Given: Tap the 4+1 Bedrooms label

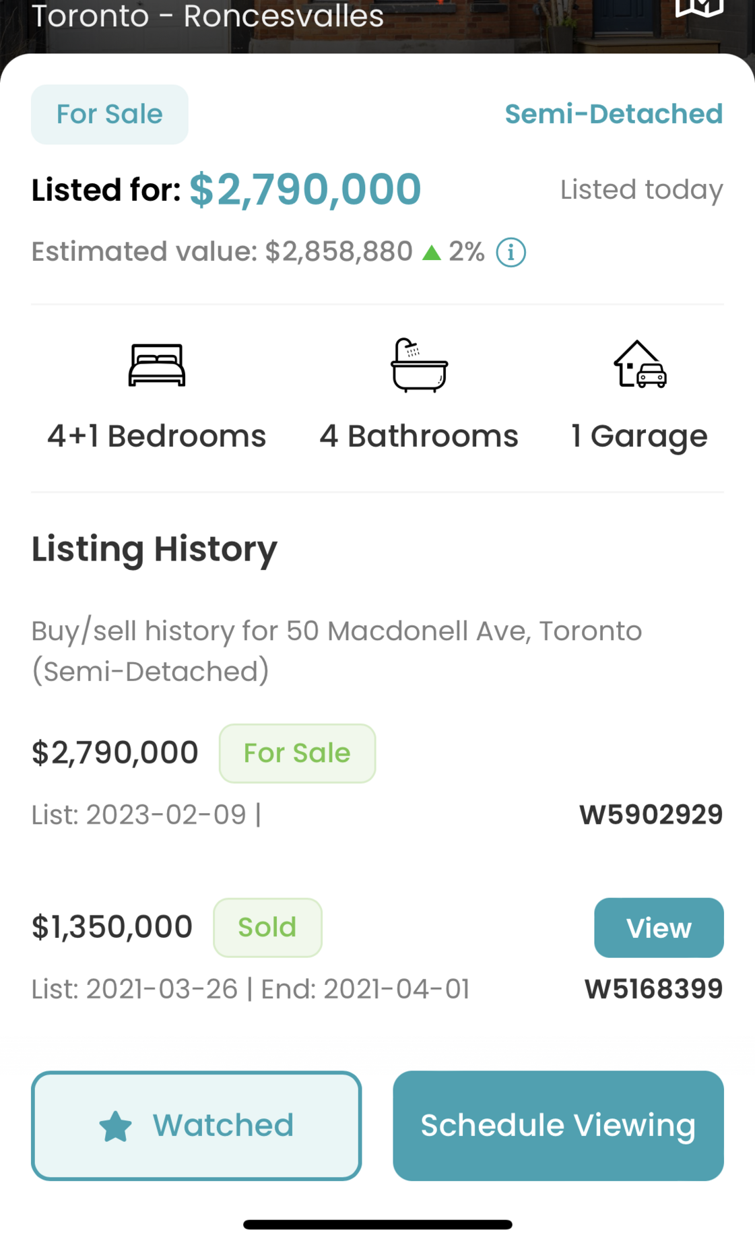Looking at the screenshot, I should pyautogui.click(x=157, y=437).
